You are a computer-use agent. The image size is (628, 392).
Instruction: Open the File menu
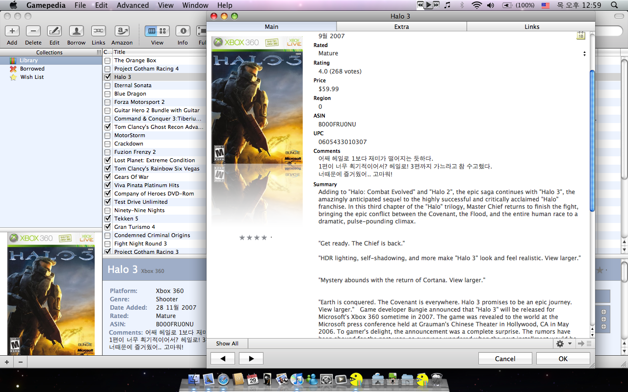pos(80,5)
